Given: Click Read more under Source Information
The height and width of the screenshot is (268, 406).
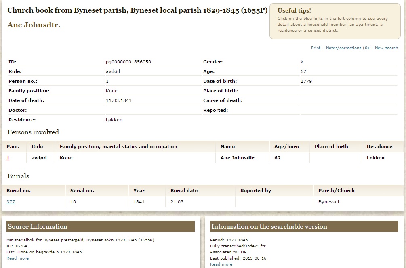Looking at the screenshot, I should coord(18,258).
